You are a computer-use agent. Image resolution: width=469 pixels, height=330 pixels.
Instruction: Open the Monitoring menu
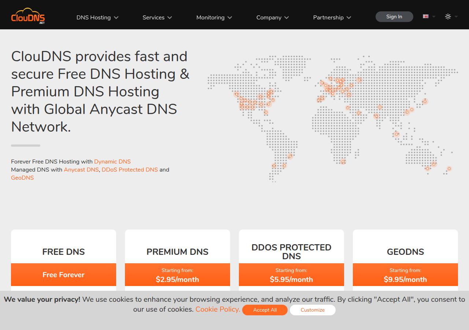(214, 17)
